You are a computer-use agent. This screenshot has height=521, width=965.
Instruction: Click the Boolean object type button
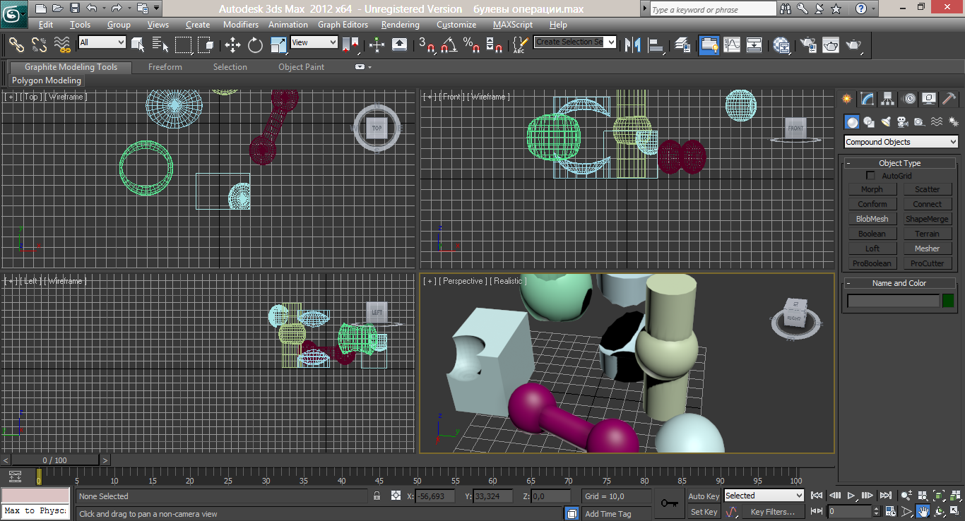click(872, 234)
